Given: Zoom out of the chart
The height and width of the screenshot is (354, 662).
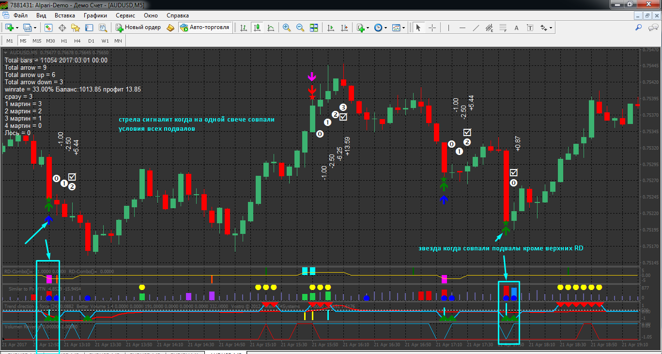Looking at the screenshot, I should click(300, 28).
